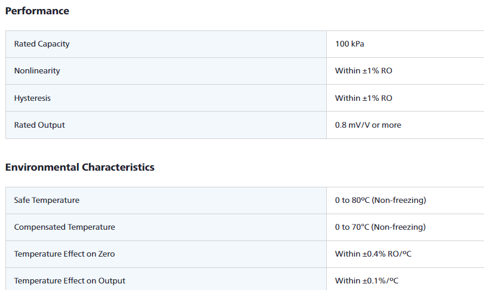Click the Within ±0.4% RO/ºC value
Image resolution: width=484 pixels, height=290 pixels.
tap(373, 254)
